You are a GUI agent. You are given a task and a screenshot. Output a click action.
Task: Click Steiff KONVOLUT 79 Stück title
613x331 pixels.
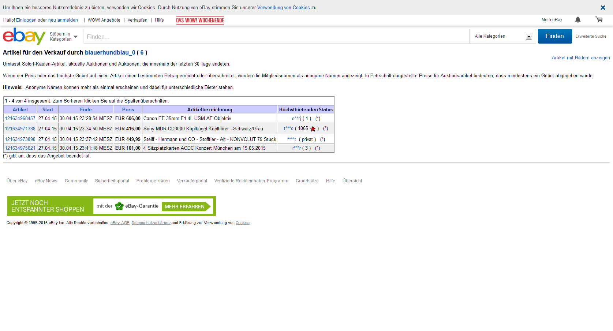pyautogui.click(x=210, y=140)
